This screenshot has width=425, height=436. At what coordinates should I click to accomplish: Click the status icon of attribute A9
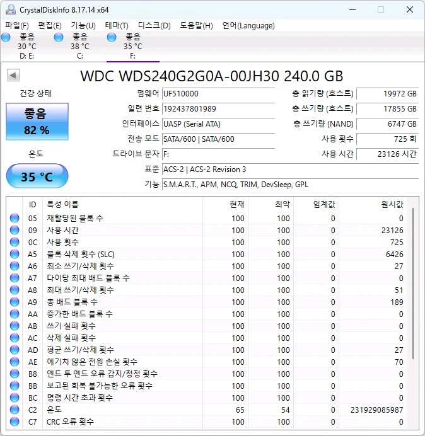[15, 302]
